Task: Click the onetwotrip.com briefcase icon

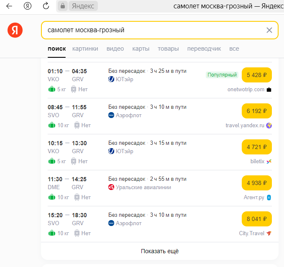Action: click(269, 90)
